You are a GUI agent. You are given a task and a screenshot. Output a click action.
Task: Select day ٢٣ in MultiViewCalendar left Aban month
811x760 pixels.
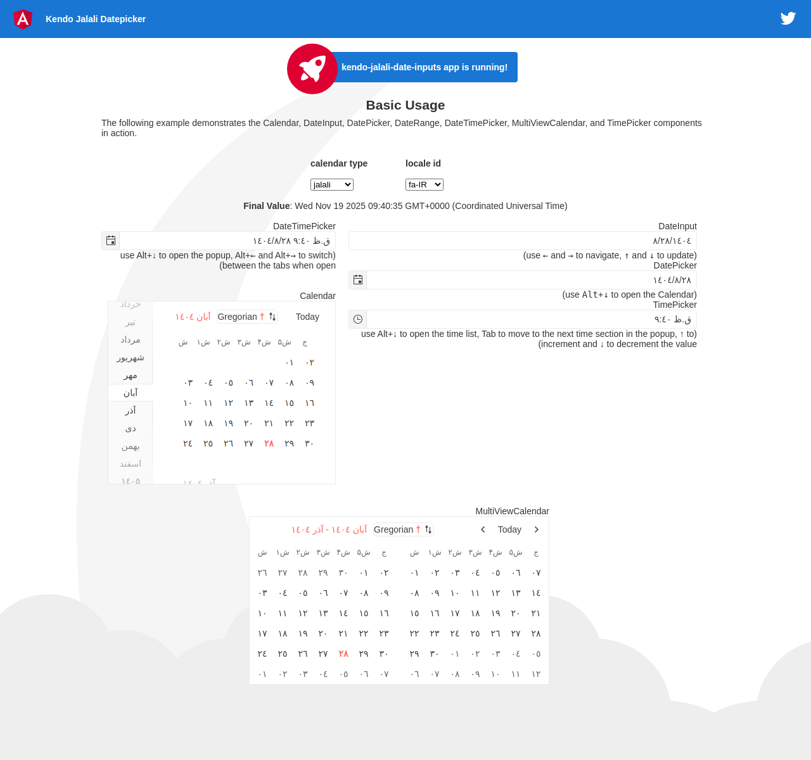tap(384, 633)
